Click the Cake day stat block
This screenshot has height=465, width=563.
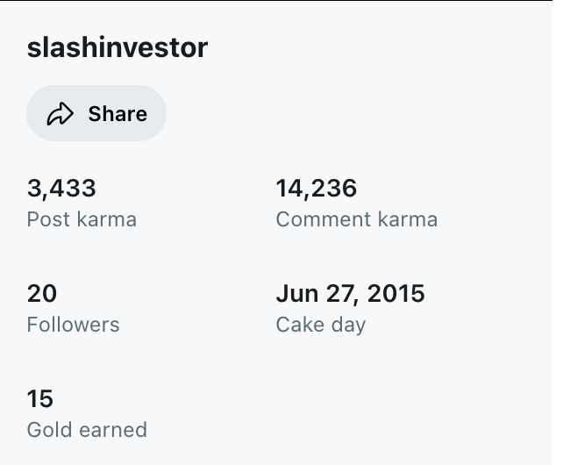click(350, 309)
